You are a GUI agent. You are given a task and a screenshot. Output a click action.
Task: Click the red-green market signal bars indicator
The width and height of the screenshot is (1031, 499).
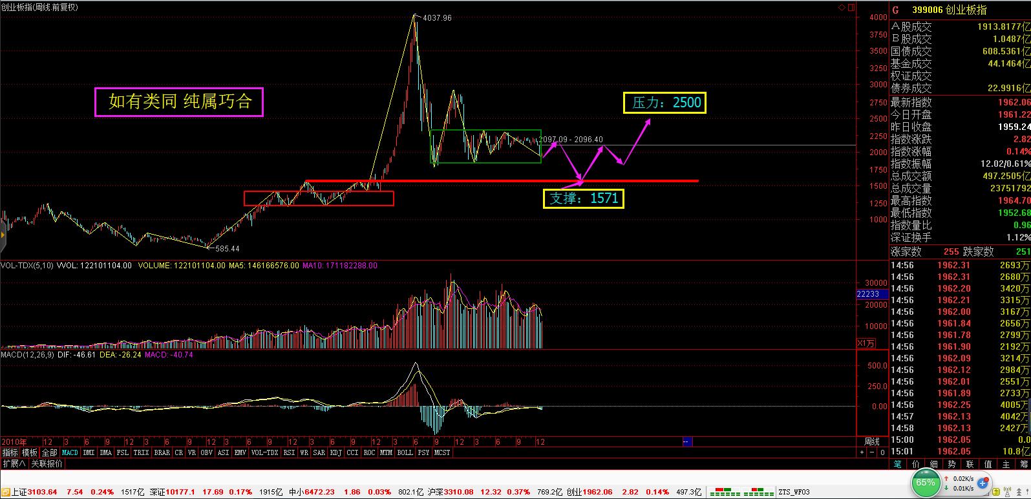pyautogui.click(x=741, y=493)
